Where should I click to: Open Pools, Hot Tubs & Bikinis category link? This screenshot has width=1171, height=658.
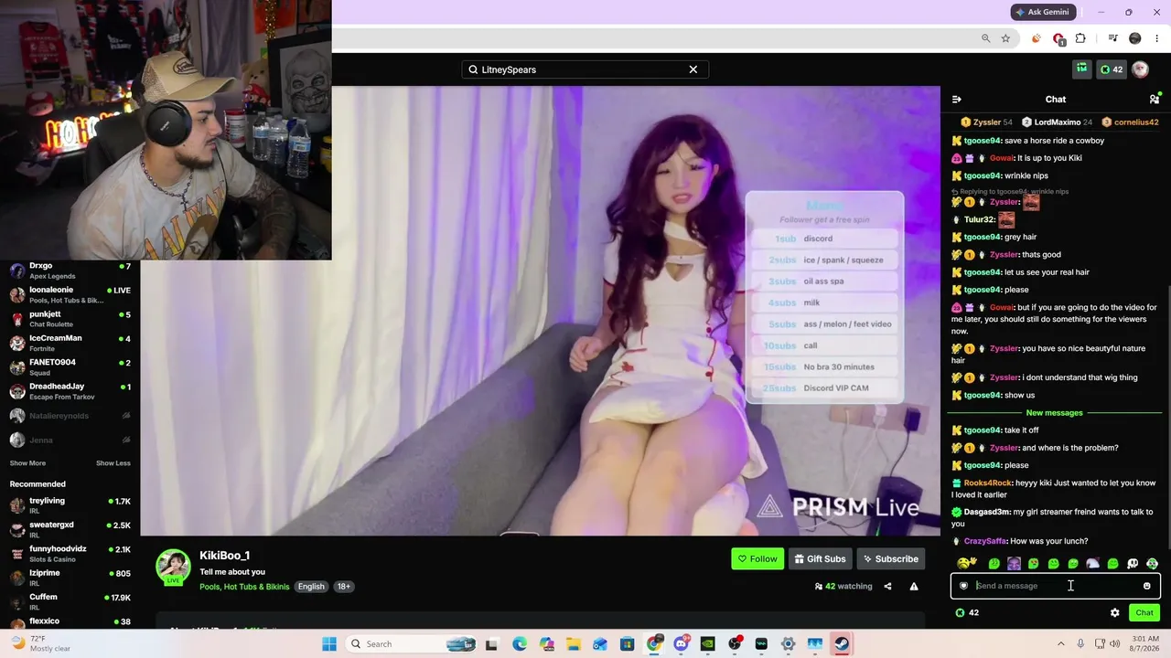point(244,587)
